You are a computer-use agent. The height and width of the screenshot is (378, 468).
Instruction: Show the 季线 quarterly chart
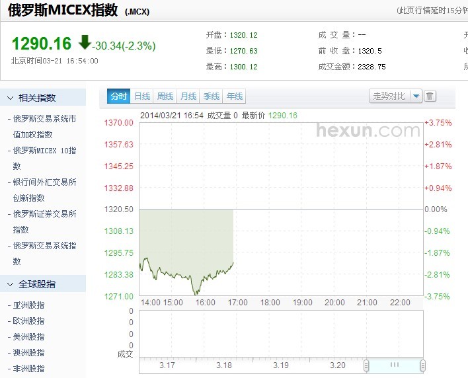pyautogui.click(x=212, y=96)
